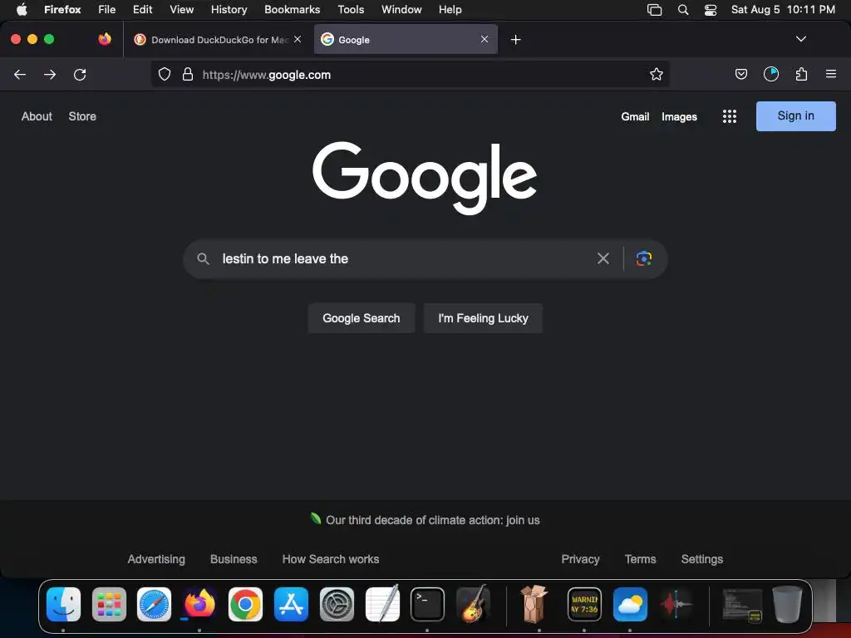Click the magnifier icon in search box
The image size is (851, 638).
[203, 259]
